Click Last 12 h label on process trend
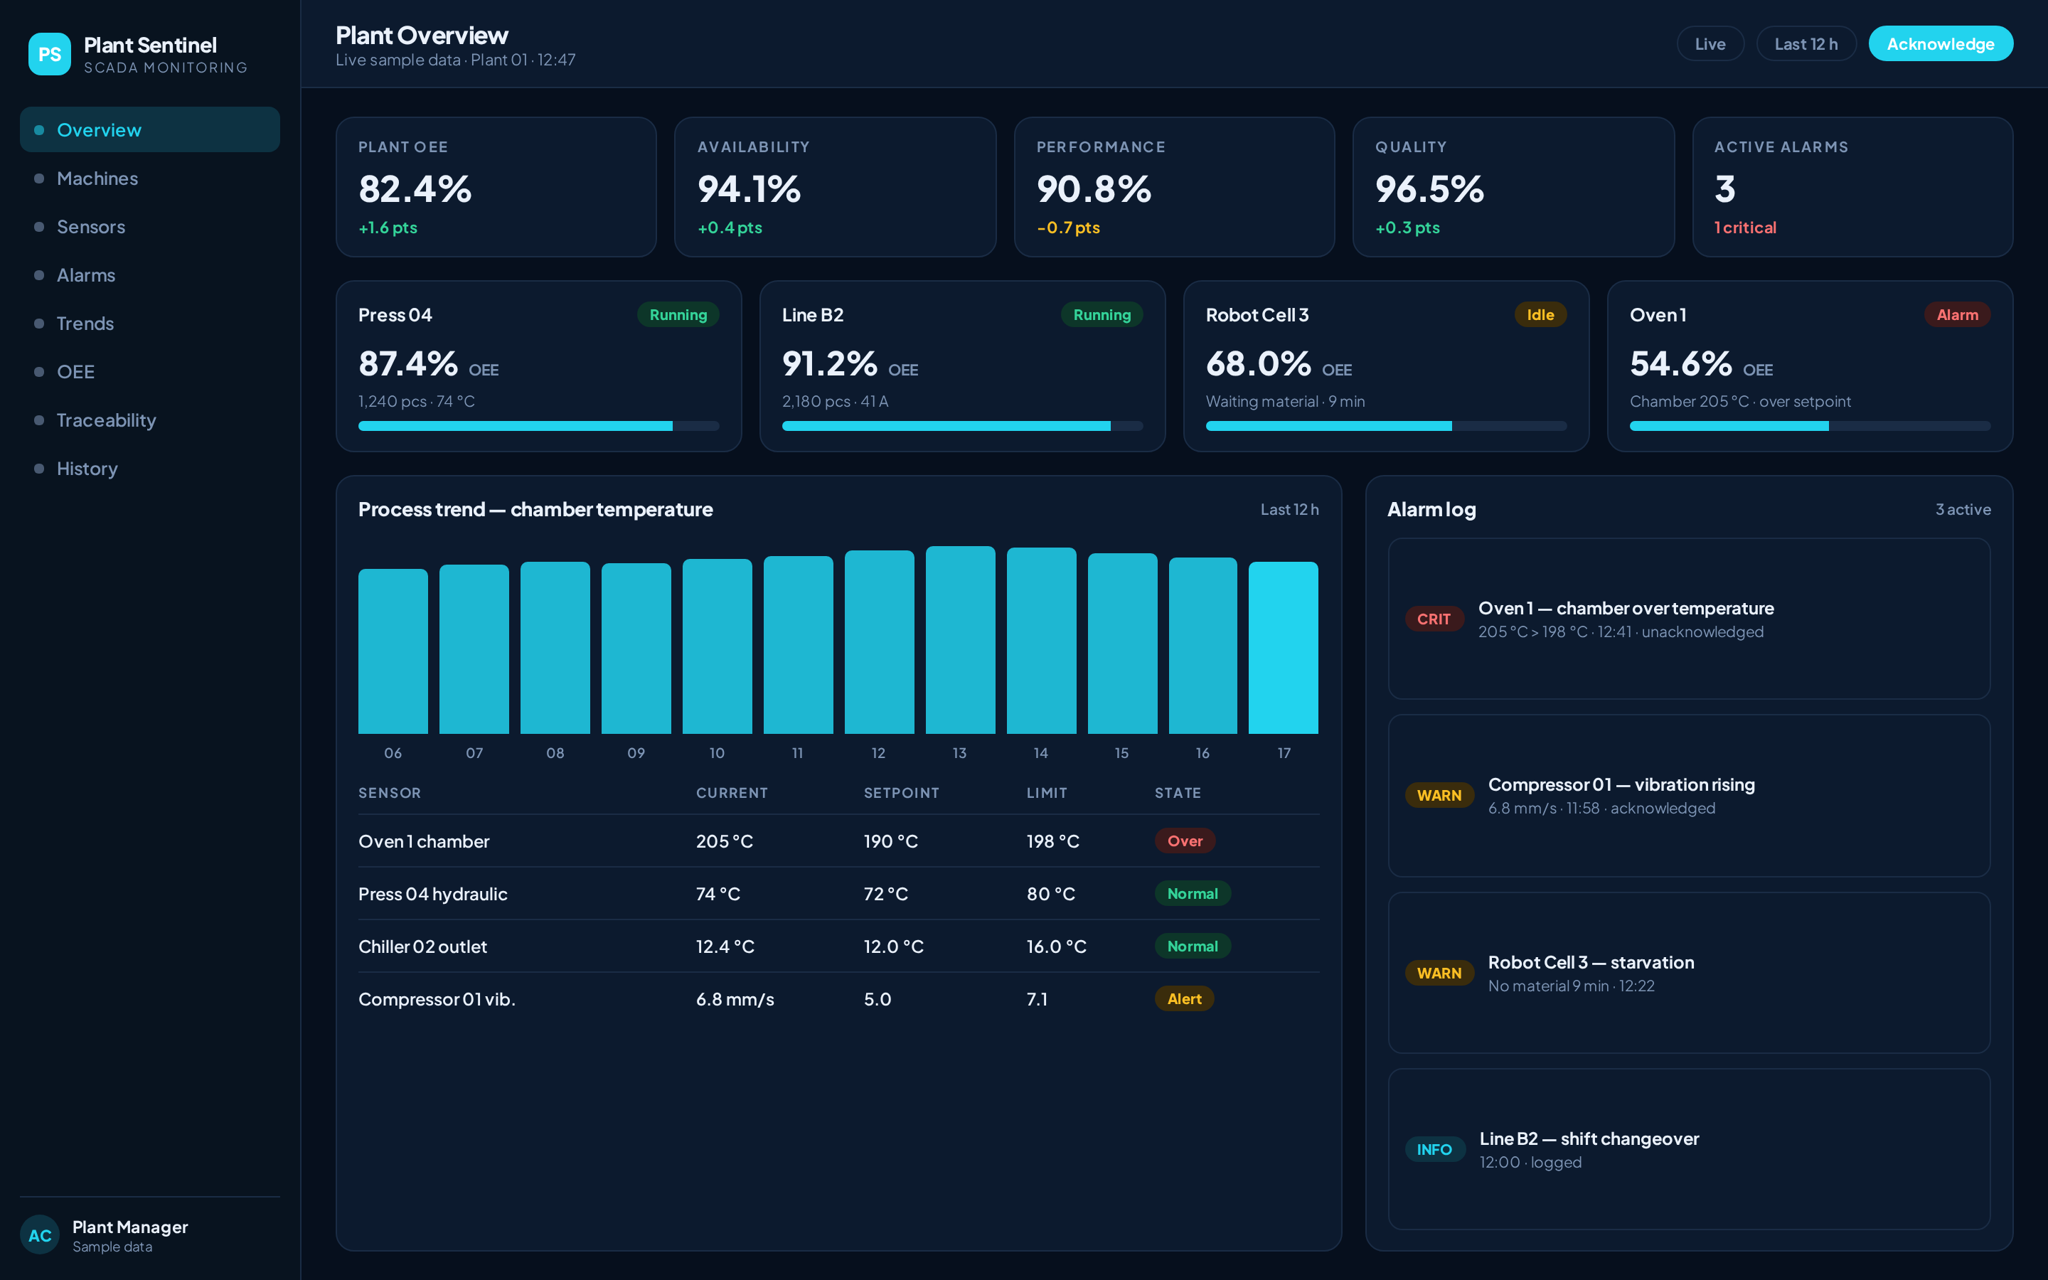This screenshot has width=2048, height=1280. coord(1289,510)
